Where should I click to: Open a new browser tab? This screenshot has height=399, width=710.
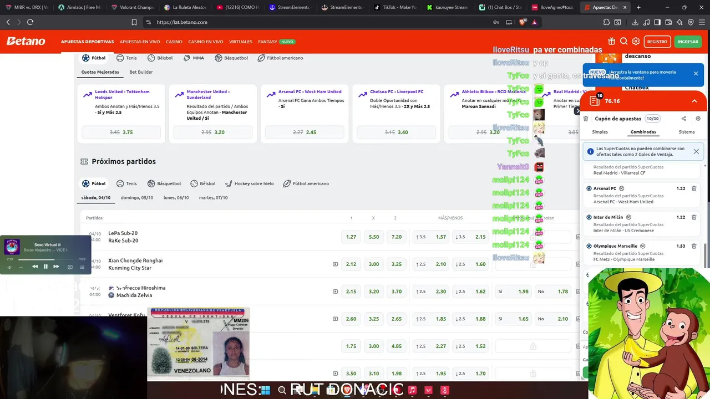(638, 7)
